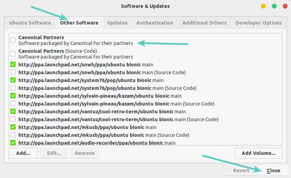Uncheck the snwh ppa main repository
The height and width of the screenshot is (178, 291).
(x=13, y=64)
